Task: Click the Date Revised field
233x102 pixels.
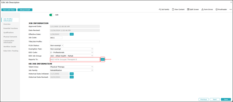Action: pos(74,30)
